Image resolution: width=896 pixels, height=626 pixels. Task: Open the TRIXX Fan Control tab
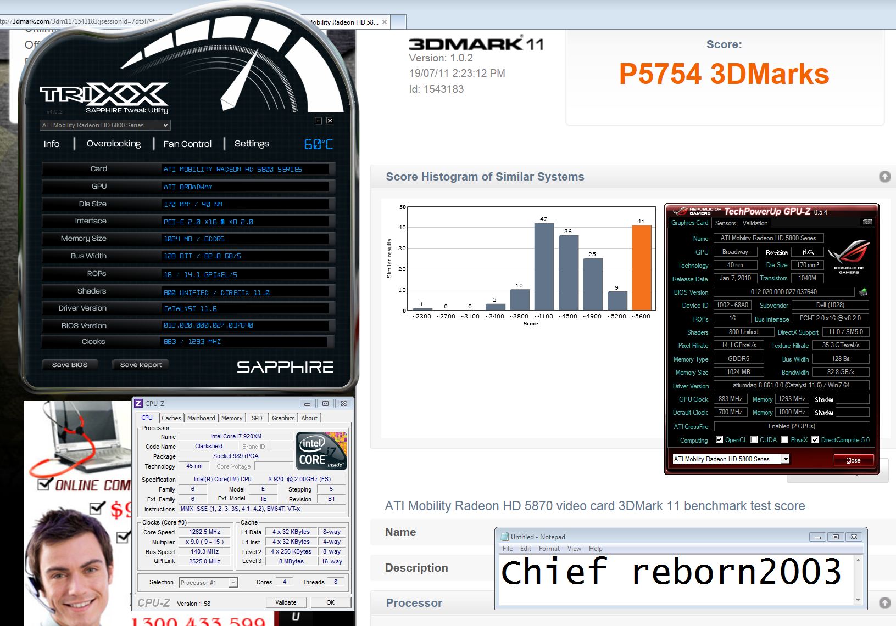coord(187,144)
